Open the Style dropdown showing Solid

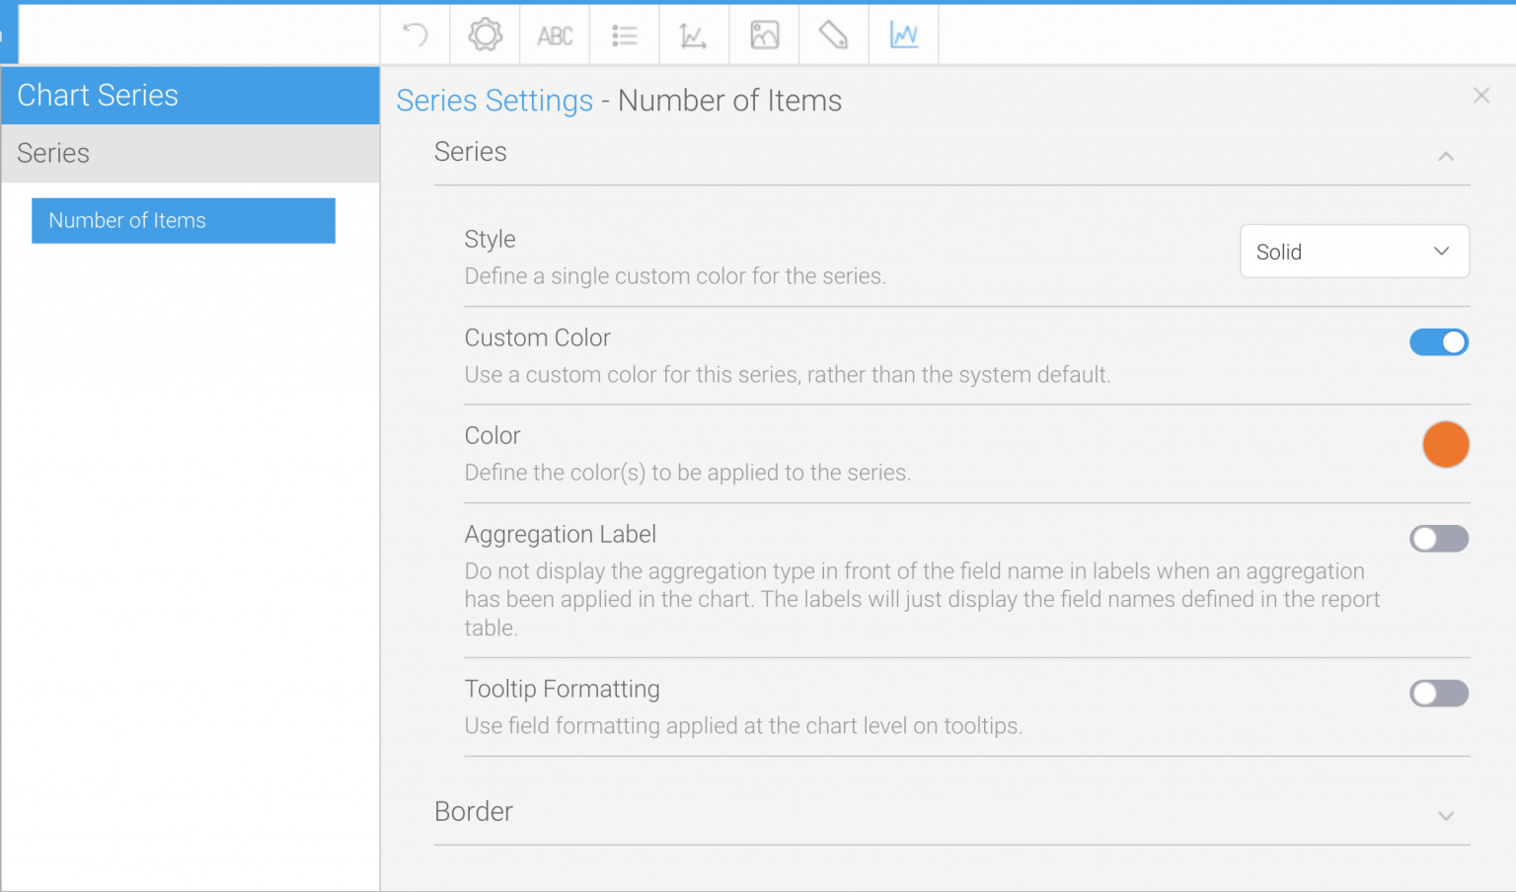click(1353, 251)
